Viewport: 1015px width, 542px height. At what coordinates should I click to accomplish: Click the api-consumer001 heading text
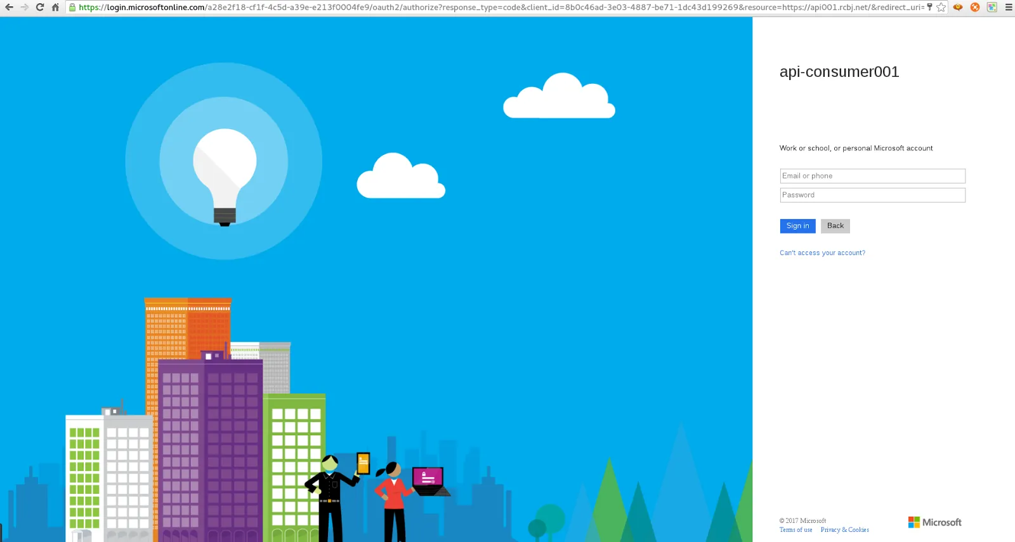click(x=839, y=72)
